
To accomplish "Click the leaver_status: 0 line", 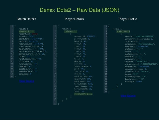I will pyautogui.click(x=83, y=66).
